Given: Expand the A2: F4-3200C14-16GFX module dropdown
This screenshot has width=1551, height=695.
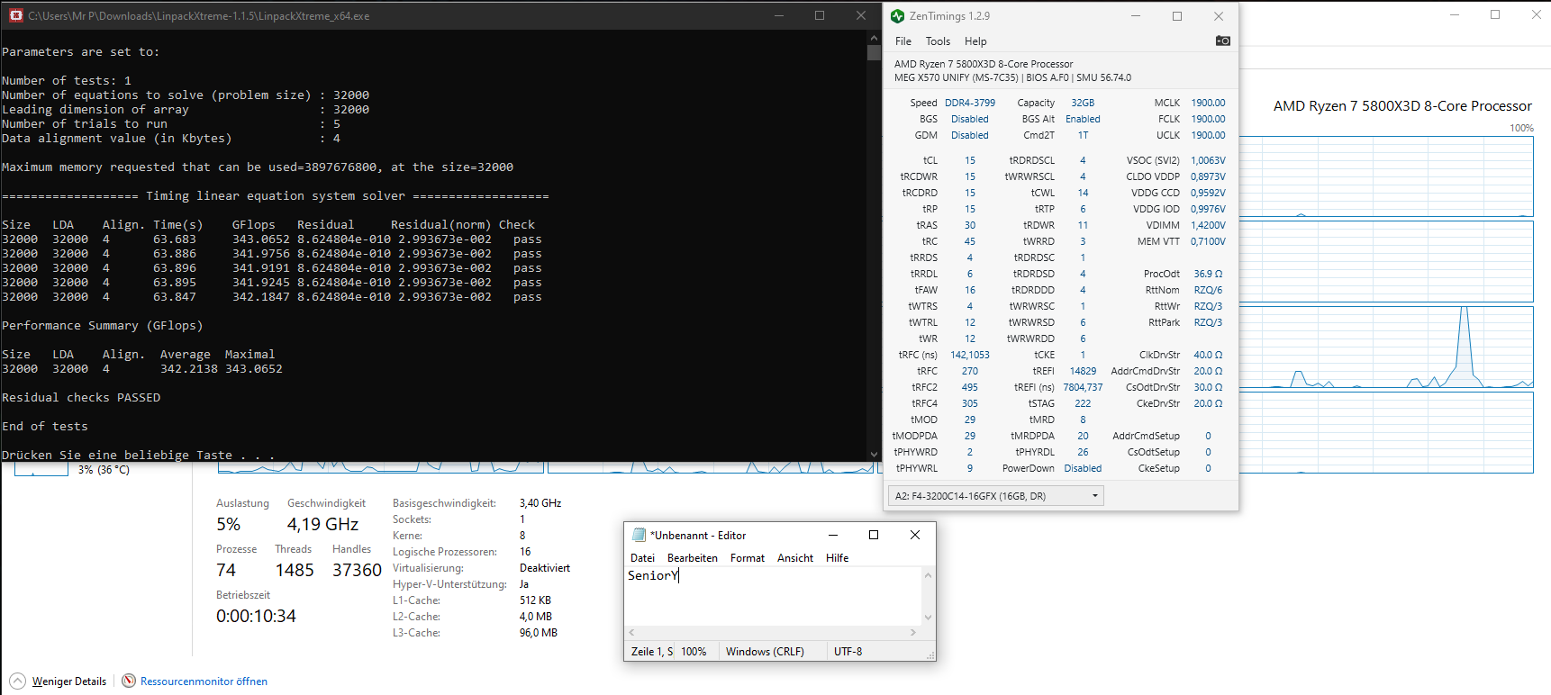Looking at the screenshot, I should (995, 496).
